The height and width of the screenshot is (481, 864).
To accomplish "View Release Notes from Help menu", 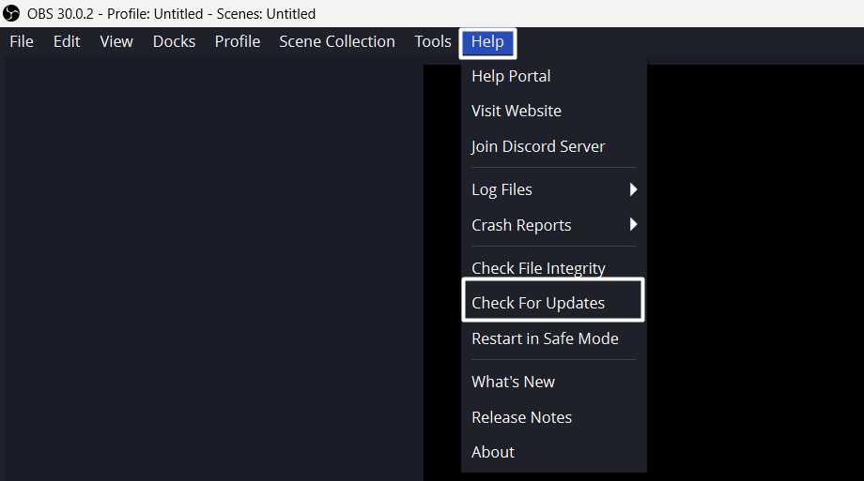I will pos(521,417).
